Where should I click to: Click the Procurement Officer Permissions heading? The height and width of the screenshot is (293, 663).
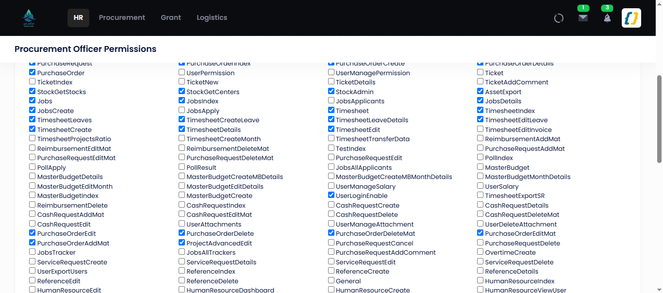[x=85, y=49]
